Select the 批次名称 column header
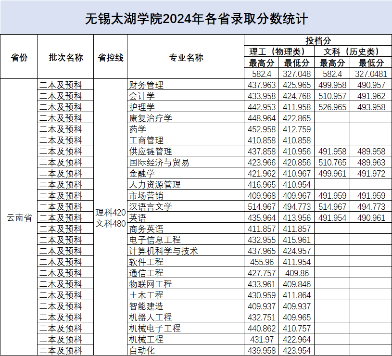392x356 pixels. (x=66, y=58)
